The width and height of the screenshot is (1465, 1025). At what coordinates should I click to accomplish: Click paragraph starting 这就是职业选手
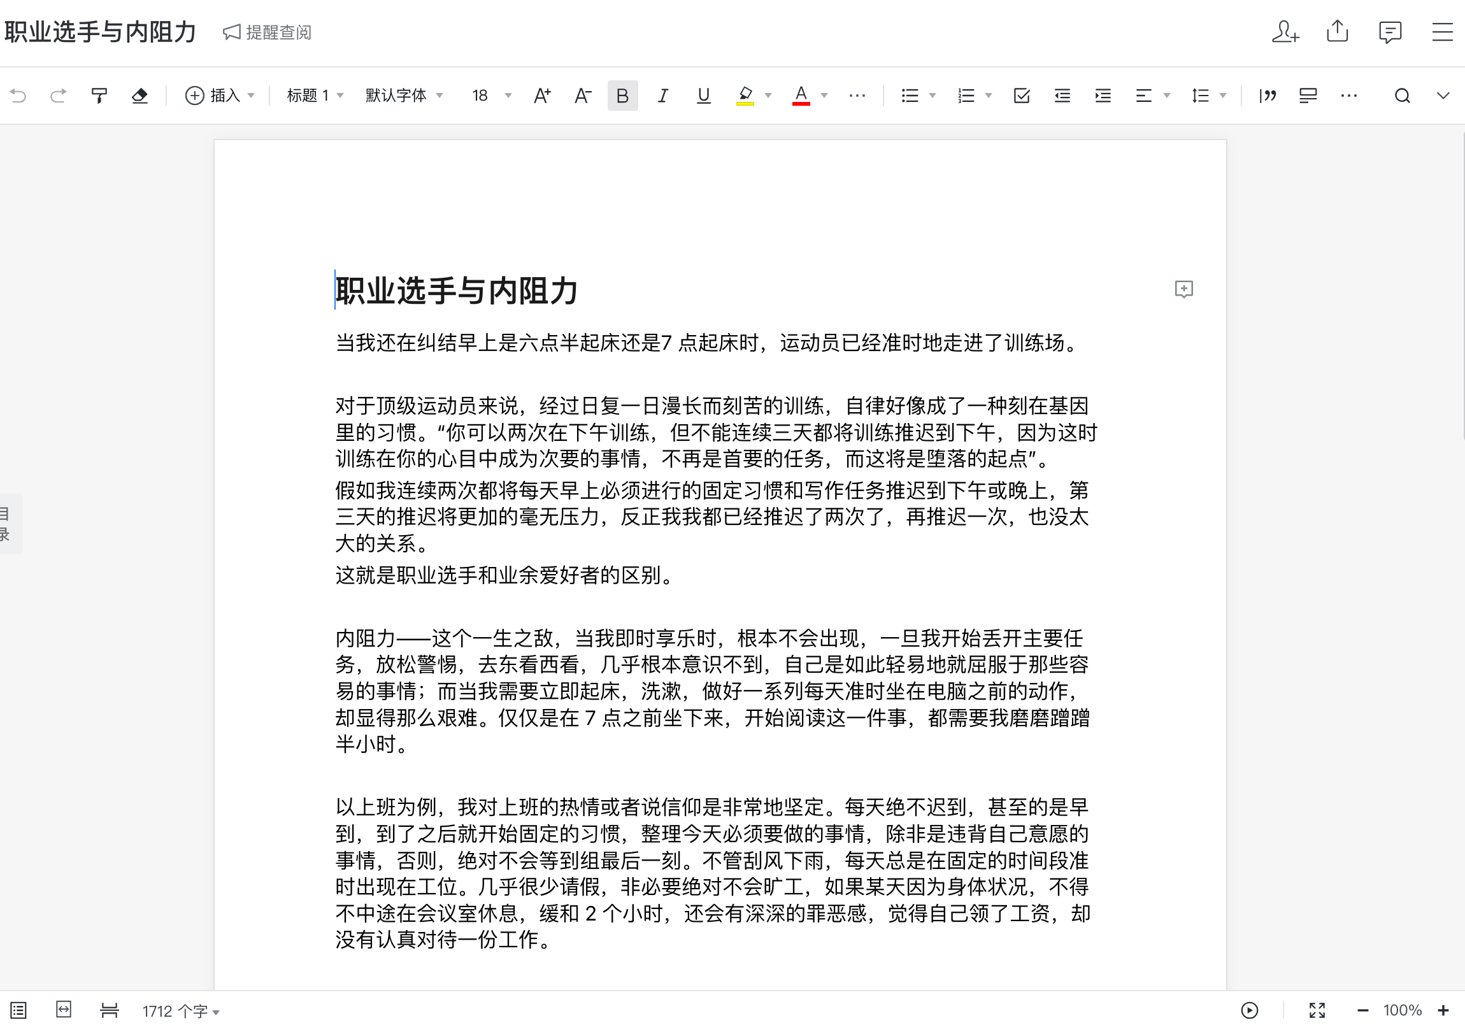point(504,575)
